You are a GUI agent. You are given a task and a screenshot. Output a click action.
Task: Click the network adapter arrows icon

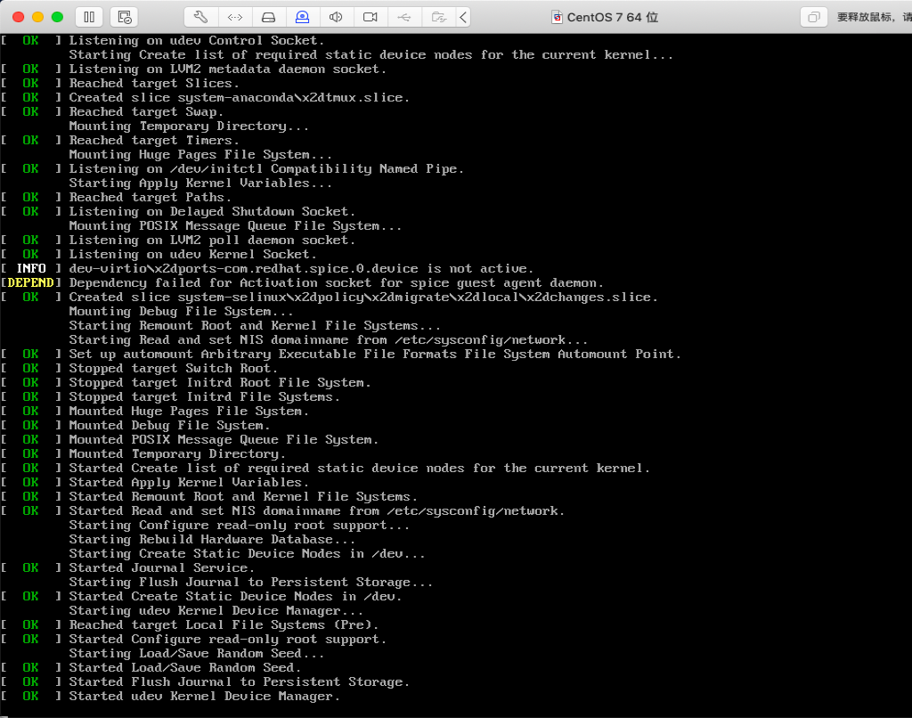[x=235, y=17]
